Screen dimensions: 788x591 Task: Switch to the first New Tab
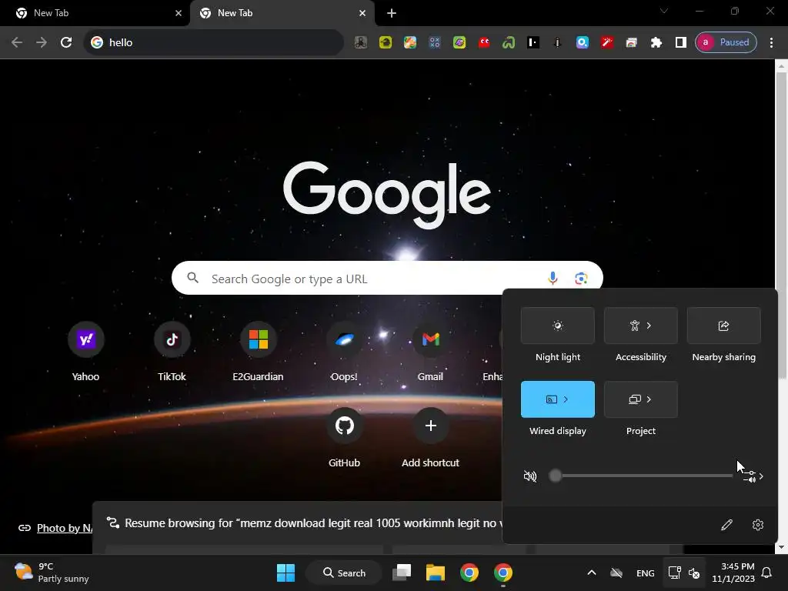[x=94, y=13]
